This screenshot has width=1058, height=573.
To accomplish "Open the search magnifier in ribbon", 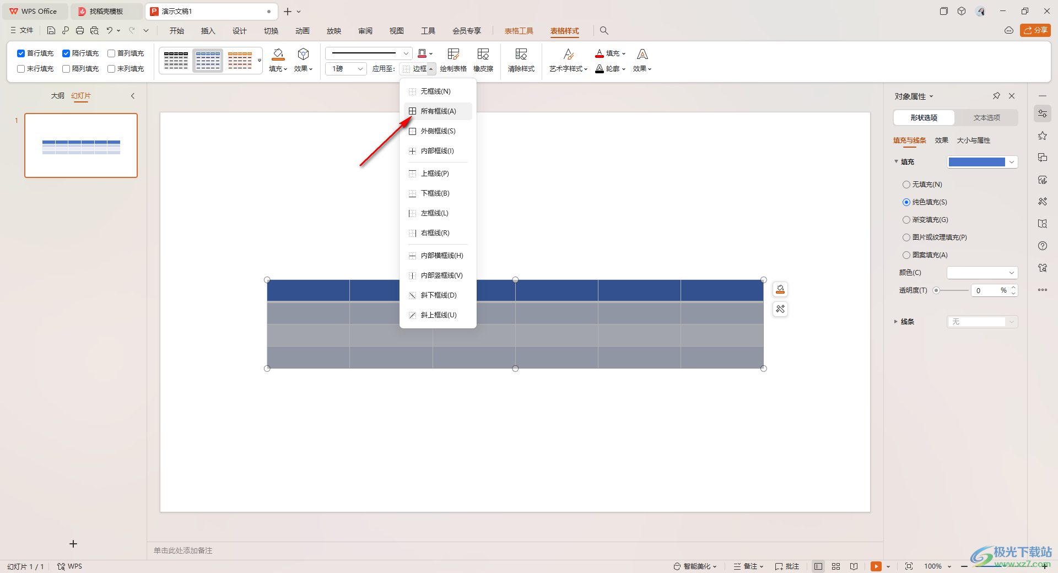I will click(604, 31).
